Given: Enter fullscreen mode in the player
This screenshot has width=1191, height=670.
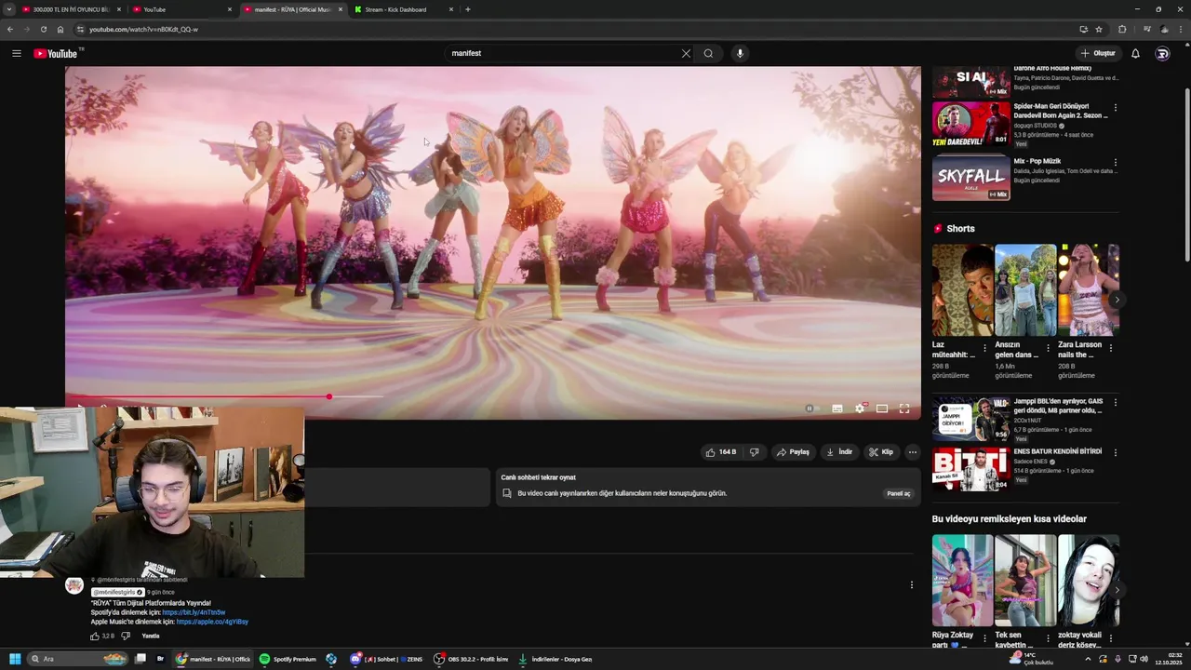Looking at the screenshot, I should point(904,409).
